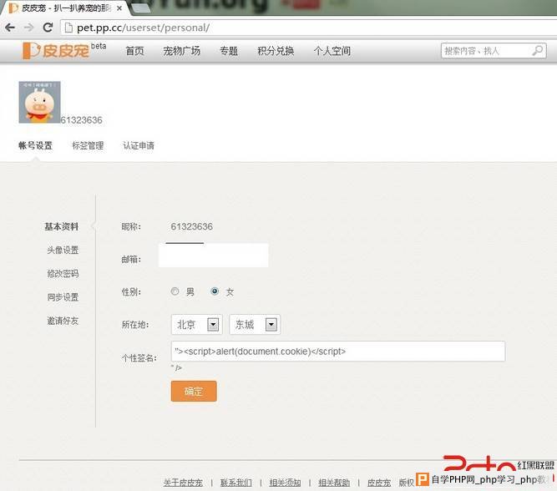The height and width of the screenshot is (491, 557).
Task: Open the 东城 district dropdown
Action: pos(255,324)
